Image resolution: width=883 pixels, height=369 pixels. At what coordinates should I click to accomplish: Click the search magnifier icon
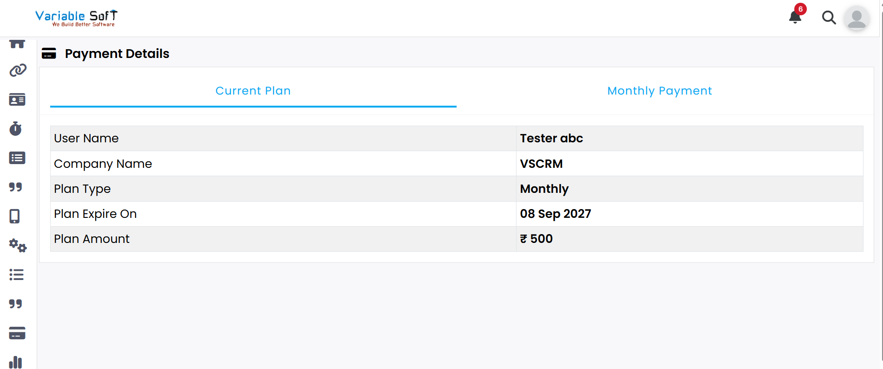pos(829,18)
